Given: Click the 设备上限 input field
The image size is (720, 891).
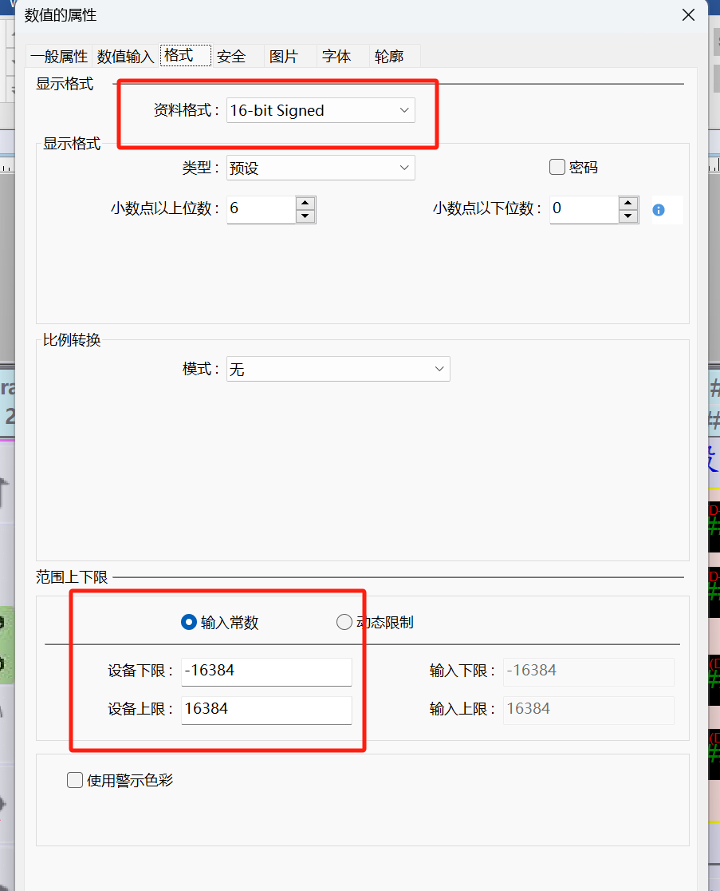Looking at the screenshot, I should [266, 709].
